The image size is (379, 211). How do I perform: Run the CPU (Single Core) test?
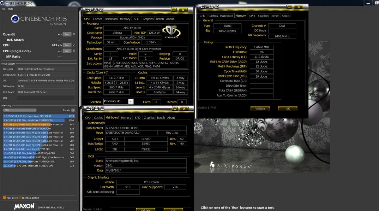[67, 51]
